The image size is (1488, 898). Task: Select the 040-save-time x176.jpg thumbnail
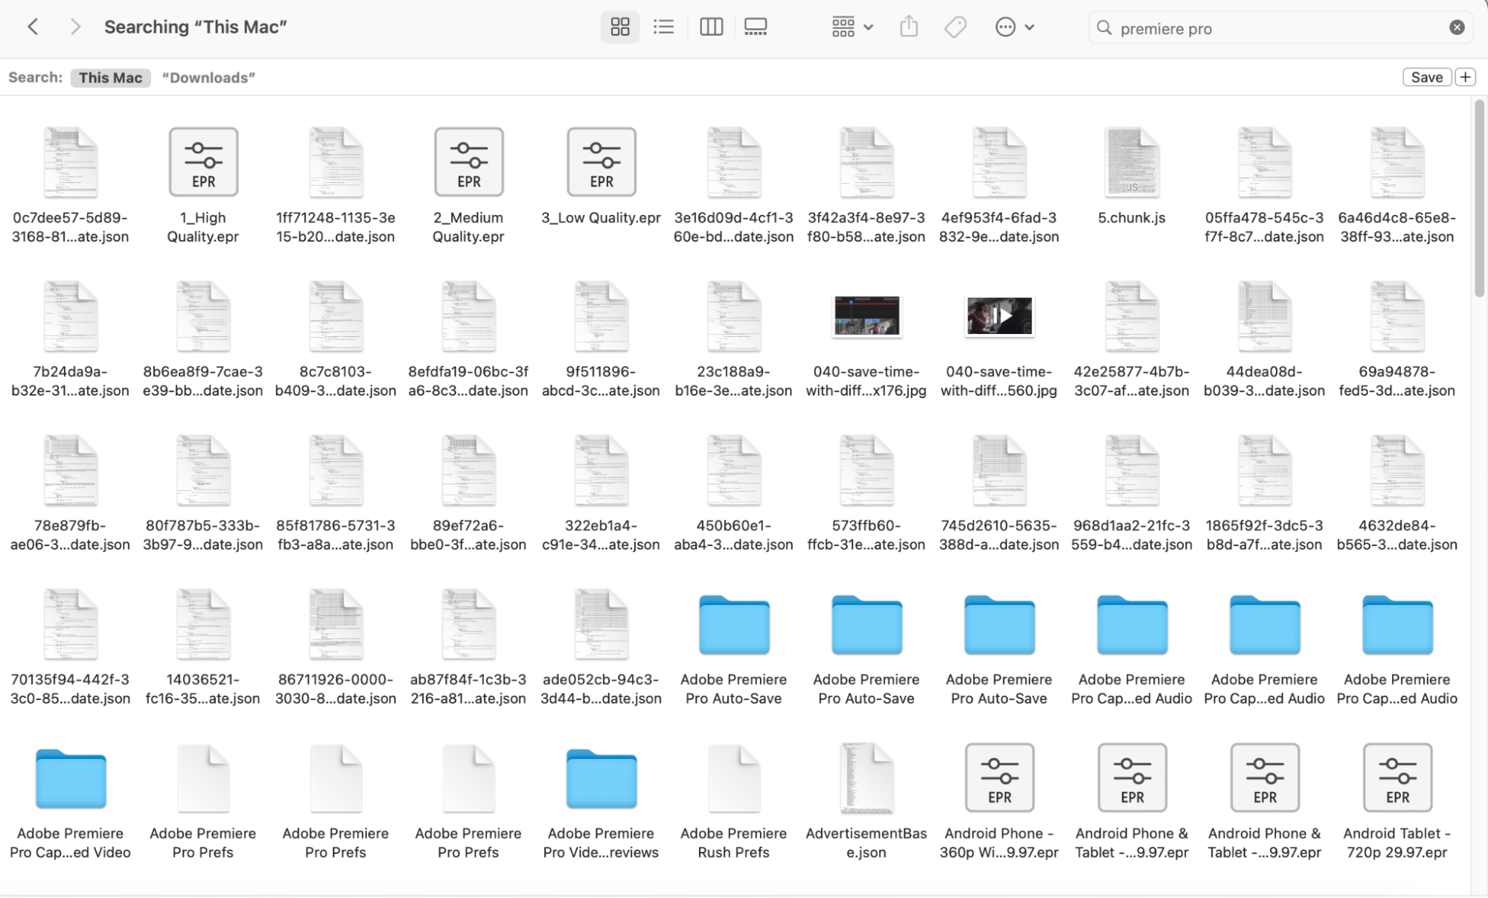pyautogui.click(x=866, y=316)
